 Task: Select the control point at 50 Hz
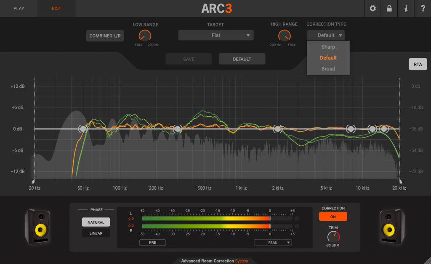point(83,128)
